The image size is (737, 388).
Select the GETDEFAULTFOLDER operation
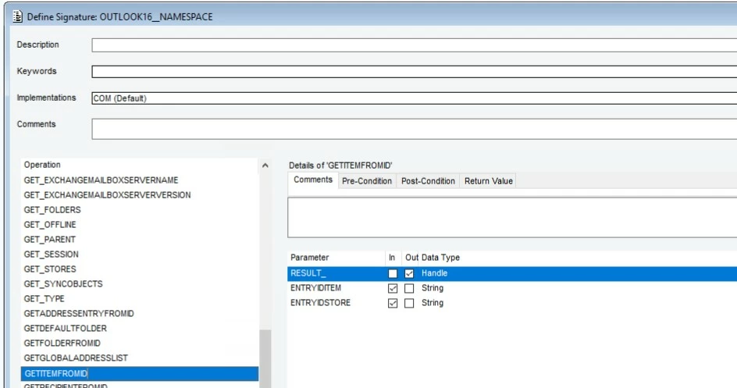(x=66, y=329)
